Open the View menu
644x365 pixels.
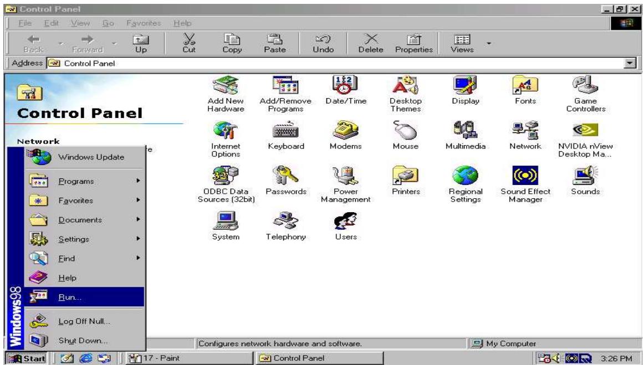[80, 23]
